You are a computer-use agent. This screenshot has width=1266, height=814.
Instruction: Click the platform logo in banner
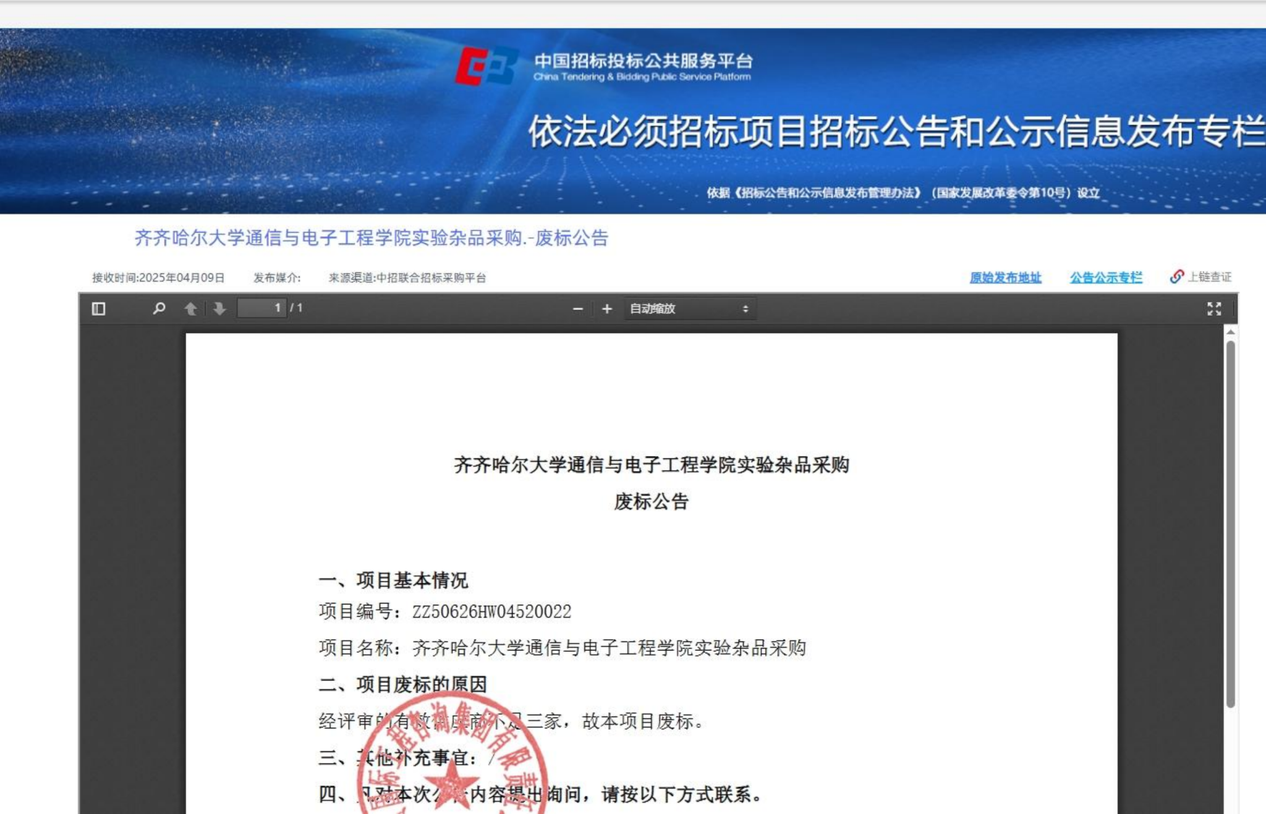point(486,66)
